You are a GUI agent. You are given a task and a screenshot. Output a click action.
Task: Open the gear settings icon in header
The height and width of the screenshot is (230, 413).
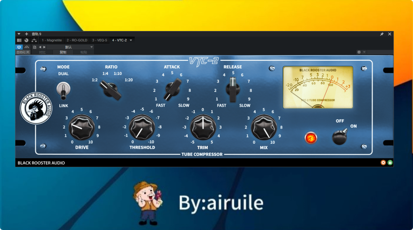(x=359, y=52)
